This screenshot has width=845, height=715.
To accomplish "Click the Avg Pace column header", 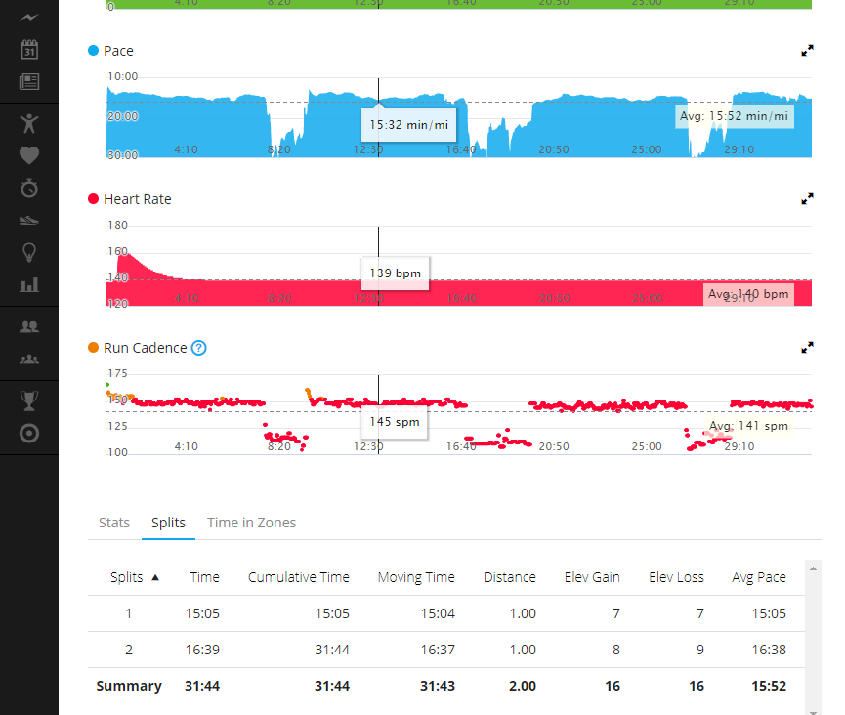I will pyautogui.click(x=758, y=577).
